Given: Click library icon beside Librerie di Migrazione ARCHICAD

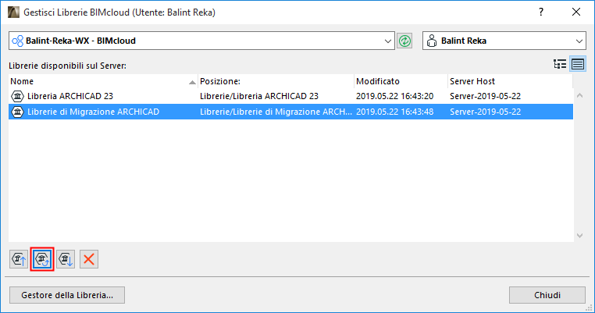Looking at the screenshot, I should coord(17,112).
